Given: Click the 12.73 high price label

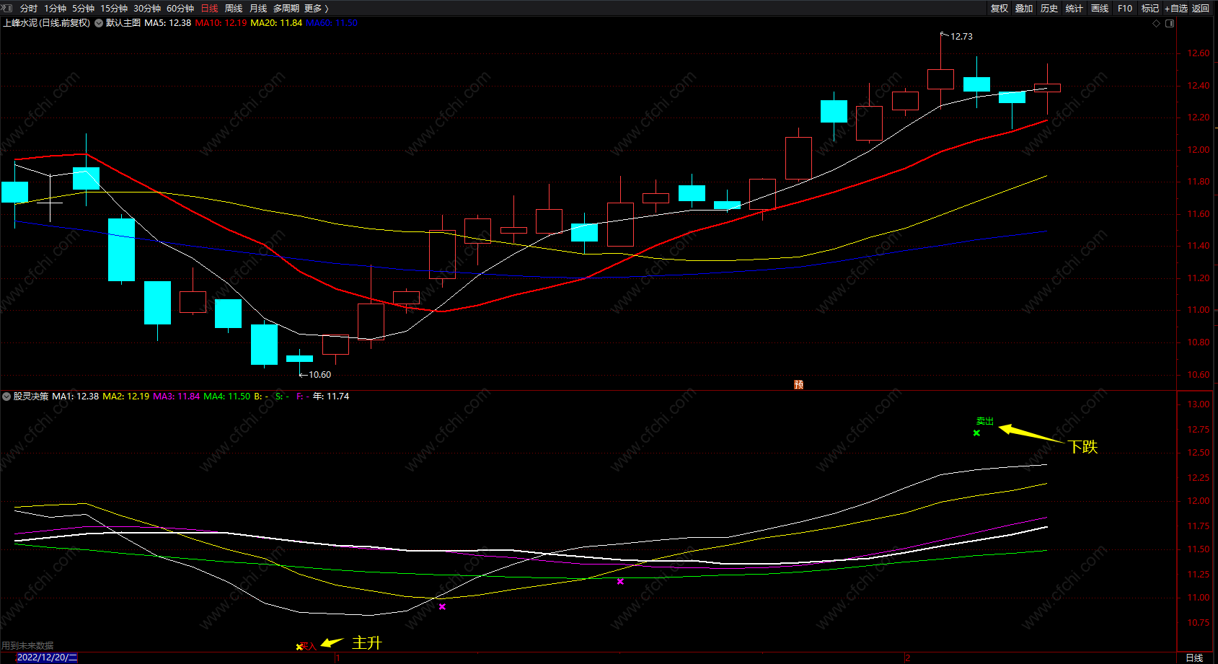Looking at the screenshot, I should click(961, 37).
